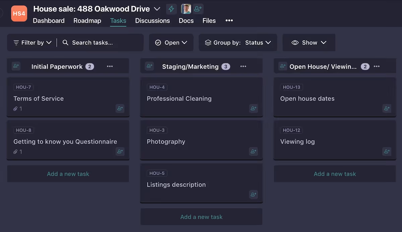Image resolution: width=402 pixels, height=232 pixels.
Task: Click the assign icon on Staging/Marketing column
Action: click(149, 66)
